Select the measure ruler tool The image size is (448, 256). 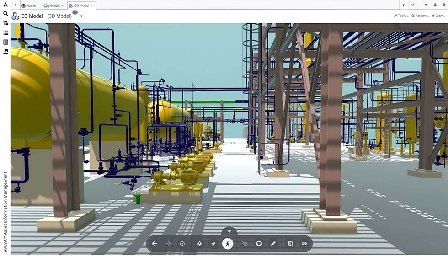click(273, 244)
